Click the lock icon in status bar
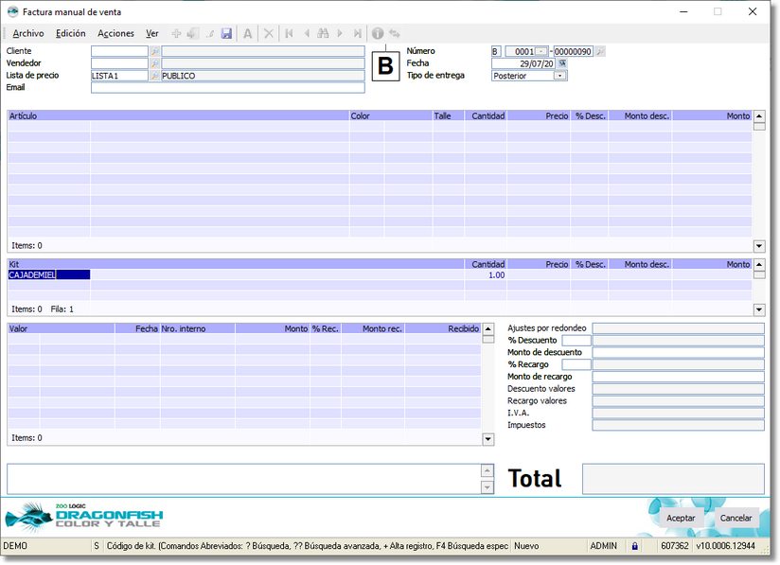Image resolution: width=780 pixels, height=565 pixels. pyautogui.click(x=635, y=546)
